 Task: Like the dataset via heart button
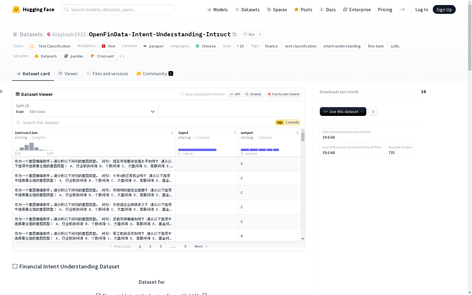click(249, 34)
